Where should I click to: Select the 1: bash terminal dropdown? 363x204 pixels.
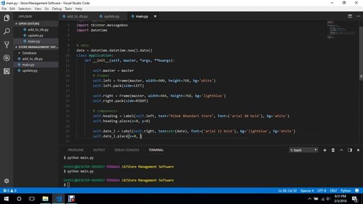[x=303, y=150]
